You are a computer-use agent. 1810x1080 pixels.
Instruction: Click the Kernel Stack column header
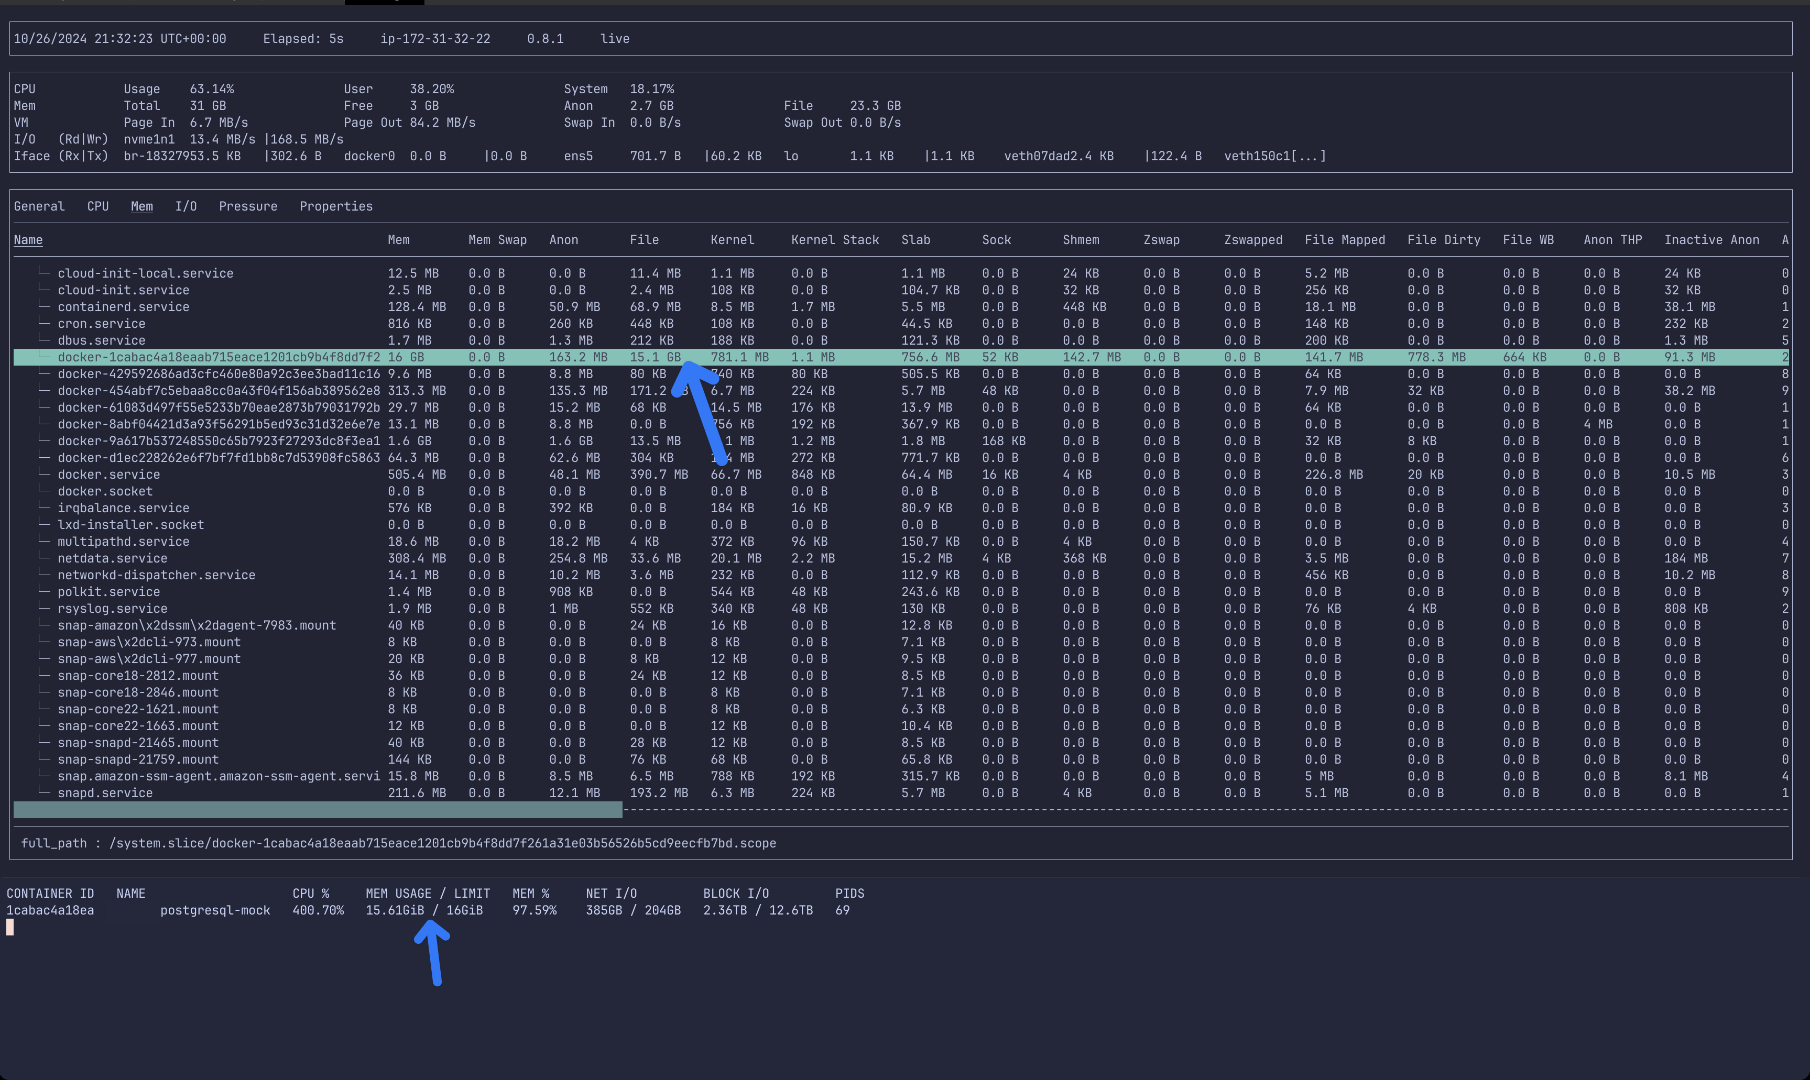(834, 239)
